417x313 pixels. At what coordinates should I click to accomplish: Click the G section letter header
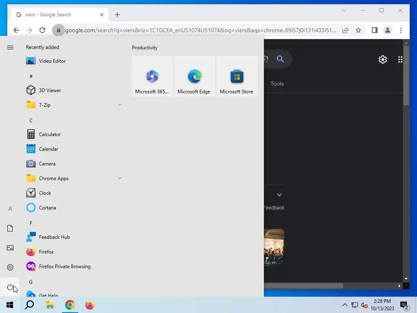[31, 282]
